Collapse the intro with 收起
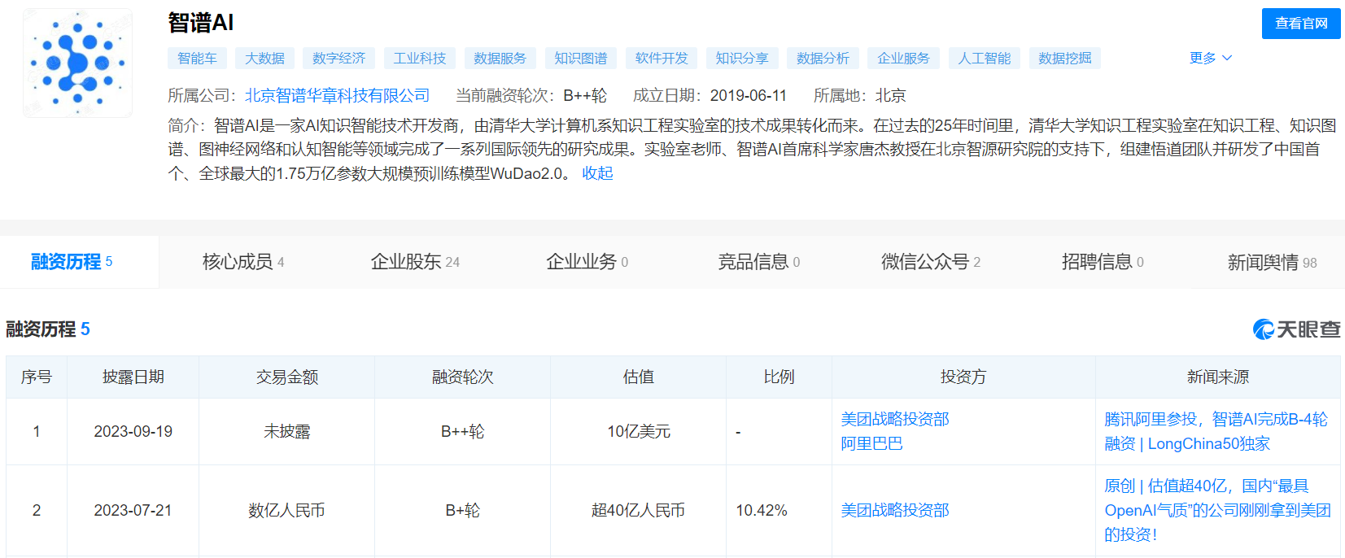Image resolution: width=1345 pixels, height=558 pixels. click(x=597, y=173)
